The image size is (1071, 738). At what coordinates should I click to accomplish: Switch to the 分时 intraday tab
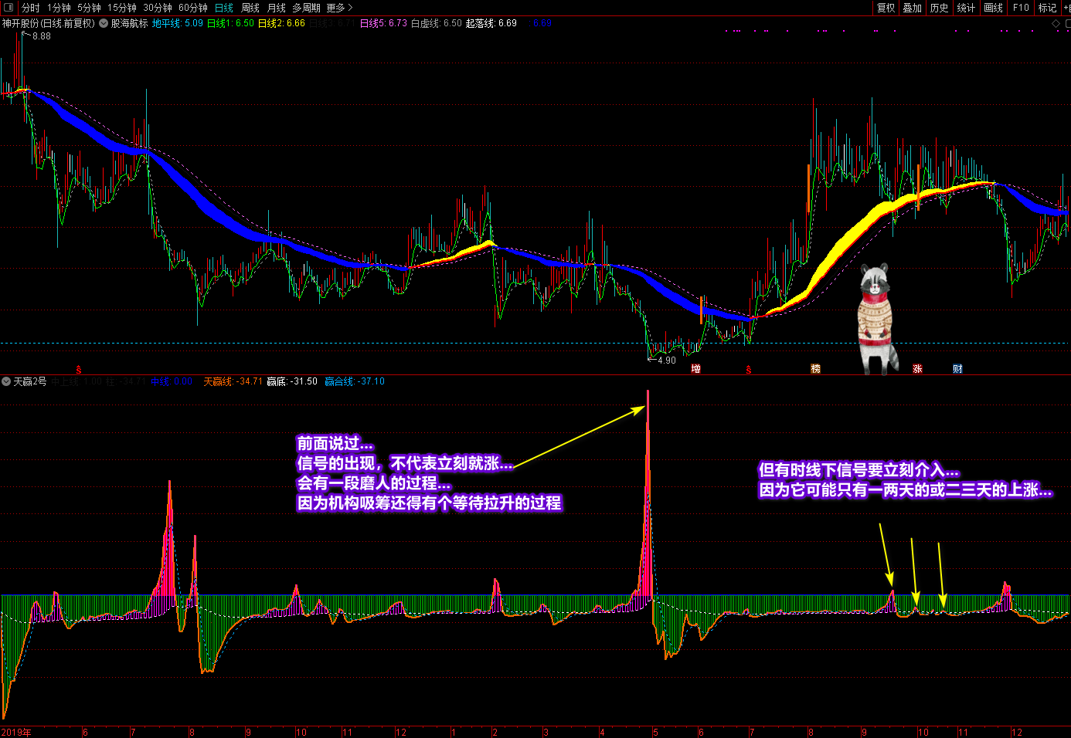pyautogui.click(x=31, y=8)
